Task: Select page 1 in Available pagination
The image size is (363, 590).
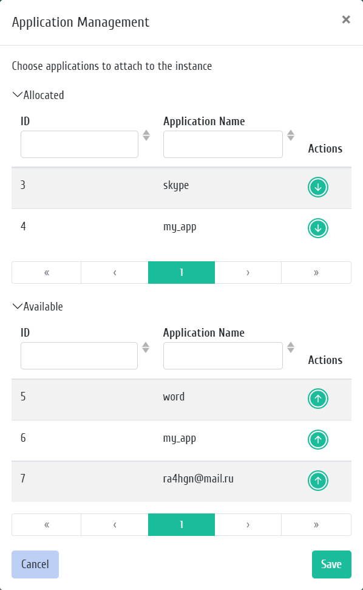Action: (x=181, y=524)
